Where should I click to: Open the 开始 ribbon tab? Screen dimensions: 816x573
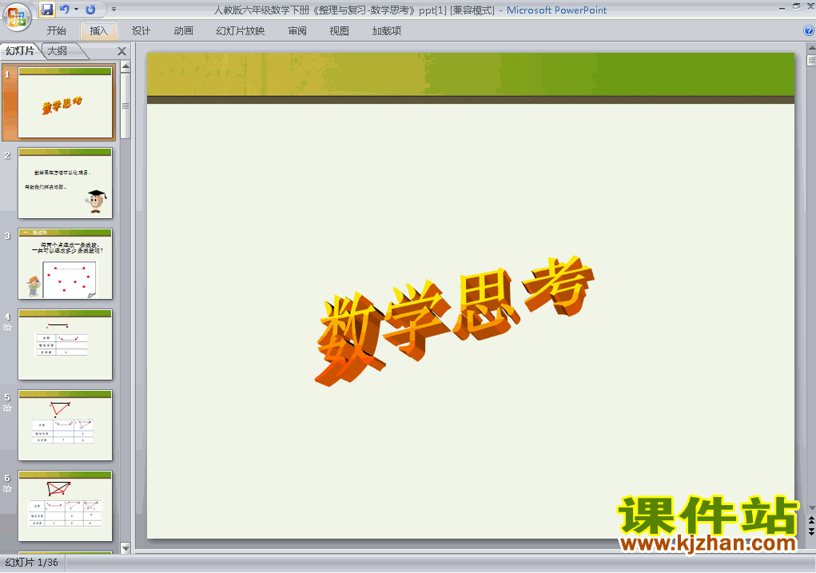pyautogui.click(x=56, y=31)
